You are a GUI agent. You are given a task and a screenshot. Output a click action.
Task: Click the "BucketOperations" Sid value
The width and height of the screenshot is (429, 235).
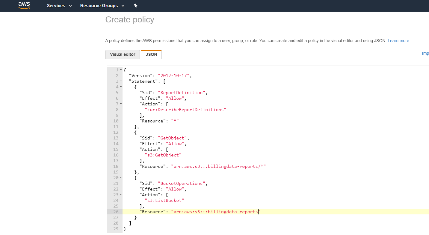click(181, 183)
